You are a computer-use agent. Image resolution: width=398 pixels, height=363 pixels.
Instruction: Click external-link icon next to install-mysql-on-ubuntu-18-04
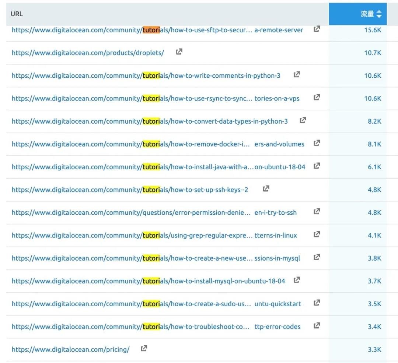click(x=297, y=280)
